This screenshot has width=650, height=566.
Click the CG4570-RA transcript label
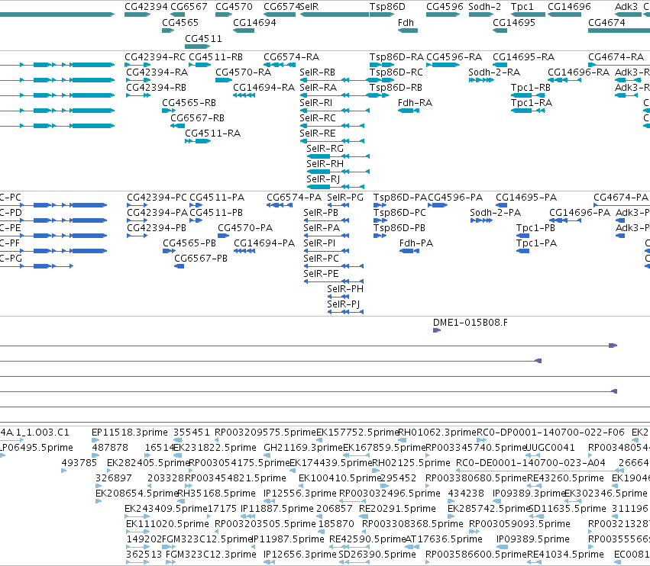pyautogui.click(x=244, y=72)
